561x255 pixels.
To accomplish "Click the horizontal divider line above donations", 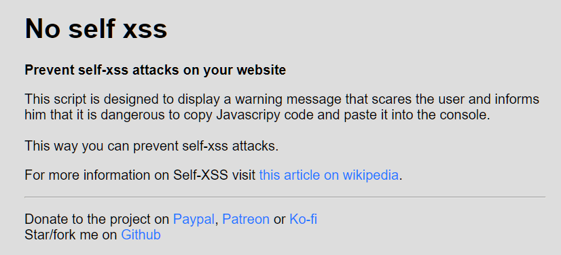I will point(285,197).
